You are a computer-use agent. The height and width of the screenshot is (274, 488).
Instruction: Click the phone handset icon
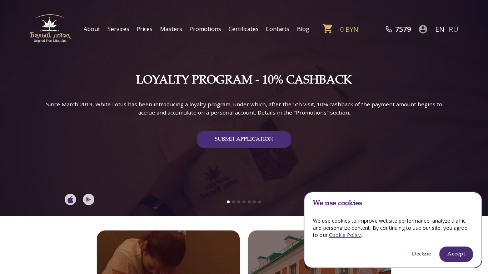pyautogui.click(x=389, y=29)
